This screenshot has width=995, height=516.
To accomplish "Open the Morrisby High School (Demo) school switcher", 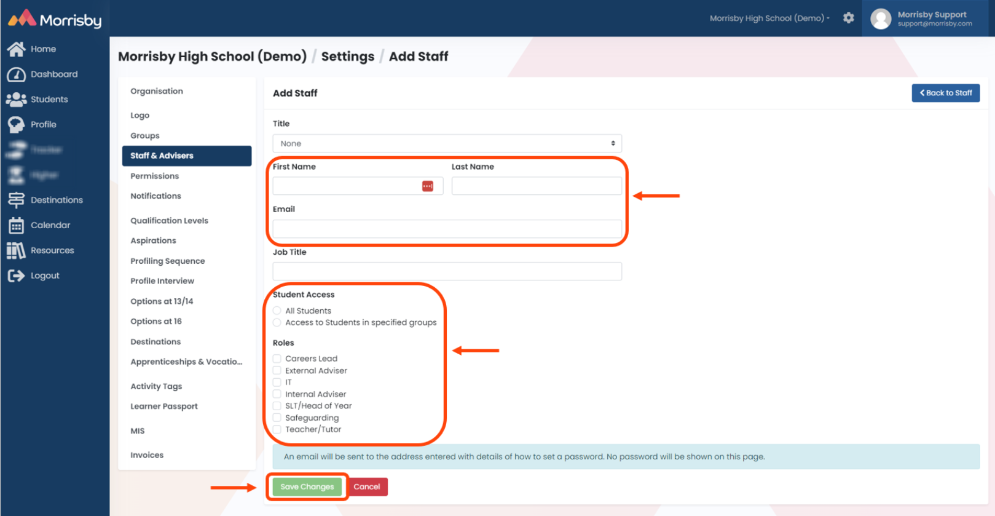I will coord(769,18).
